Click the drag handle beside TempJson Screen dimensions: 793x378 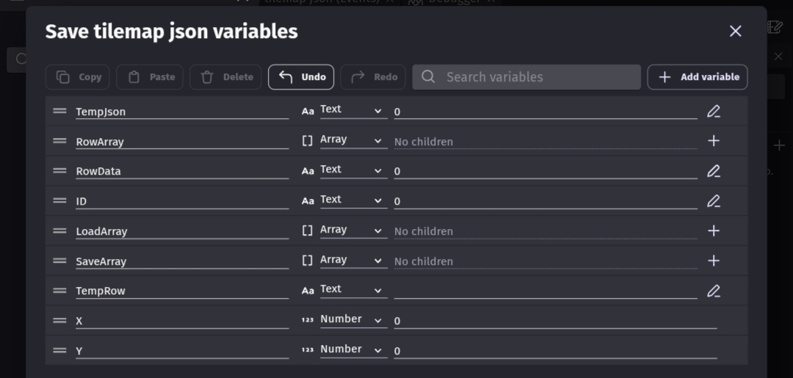pyautogui.click(x=59, y=112)
